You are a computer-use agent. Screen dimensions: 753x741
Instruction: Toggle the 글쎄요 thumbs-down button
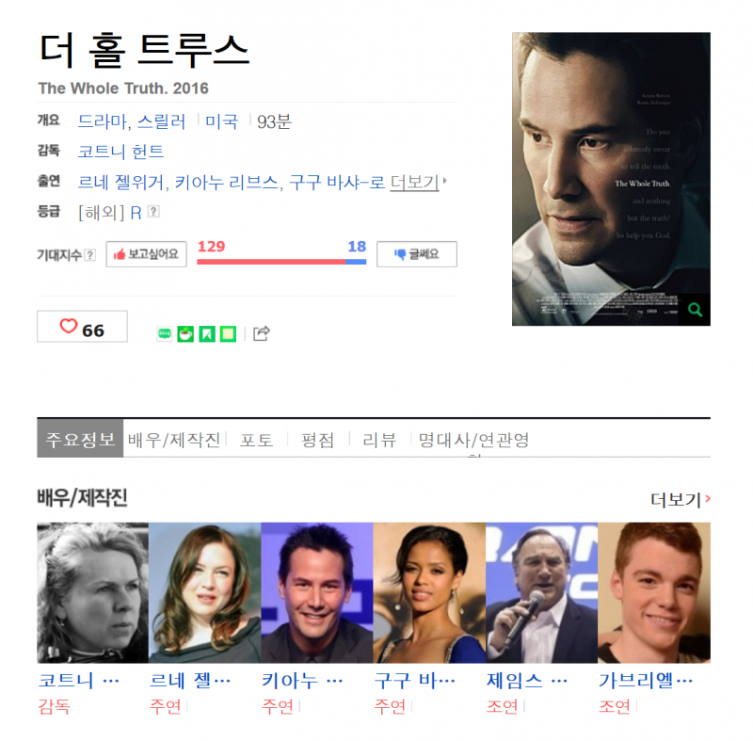click(416, 254)
